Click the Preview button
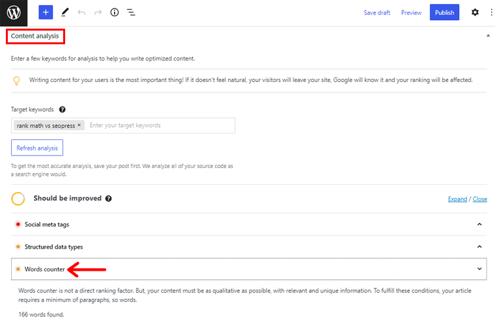Image resolution: width=495 pixels, height=319 pixels. (412, 12)
